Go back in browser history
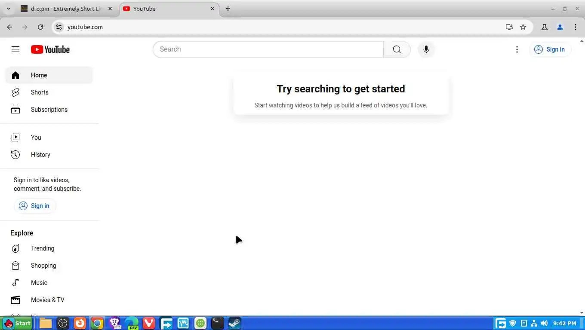This screenshot has width=585, height=330. [x=9, y=27]
